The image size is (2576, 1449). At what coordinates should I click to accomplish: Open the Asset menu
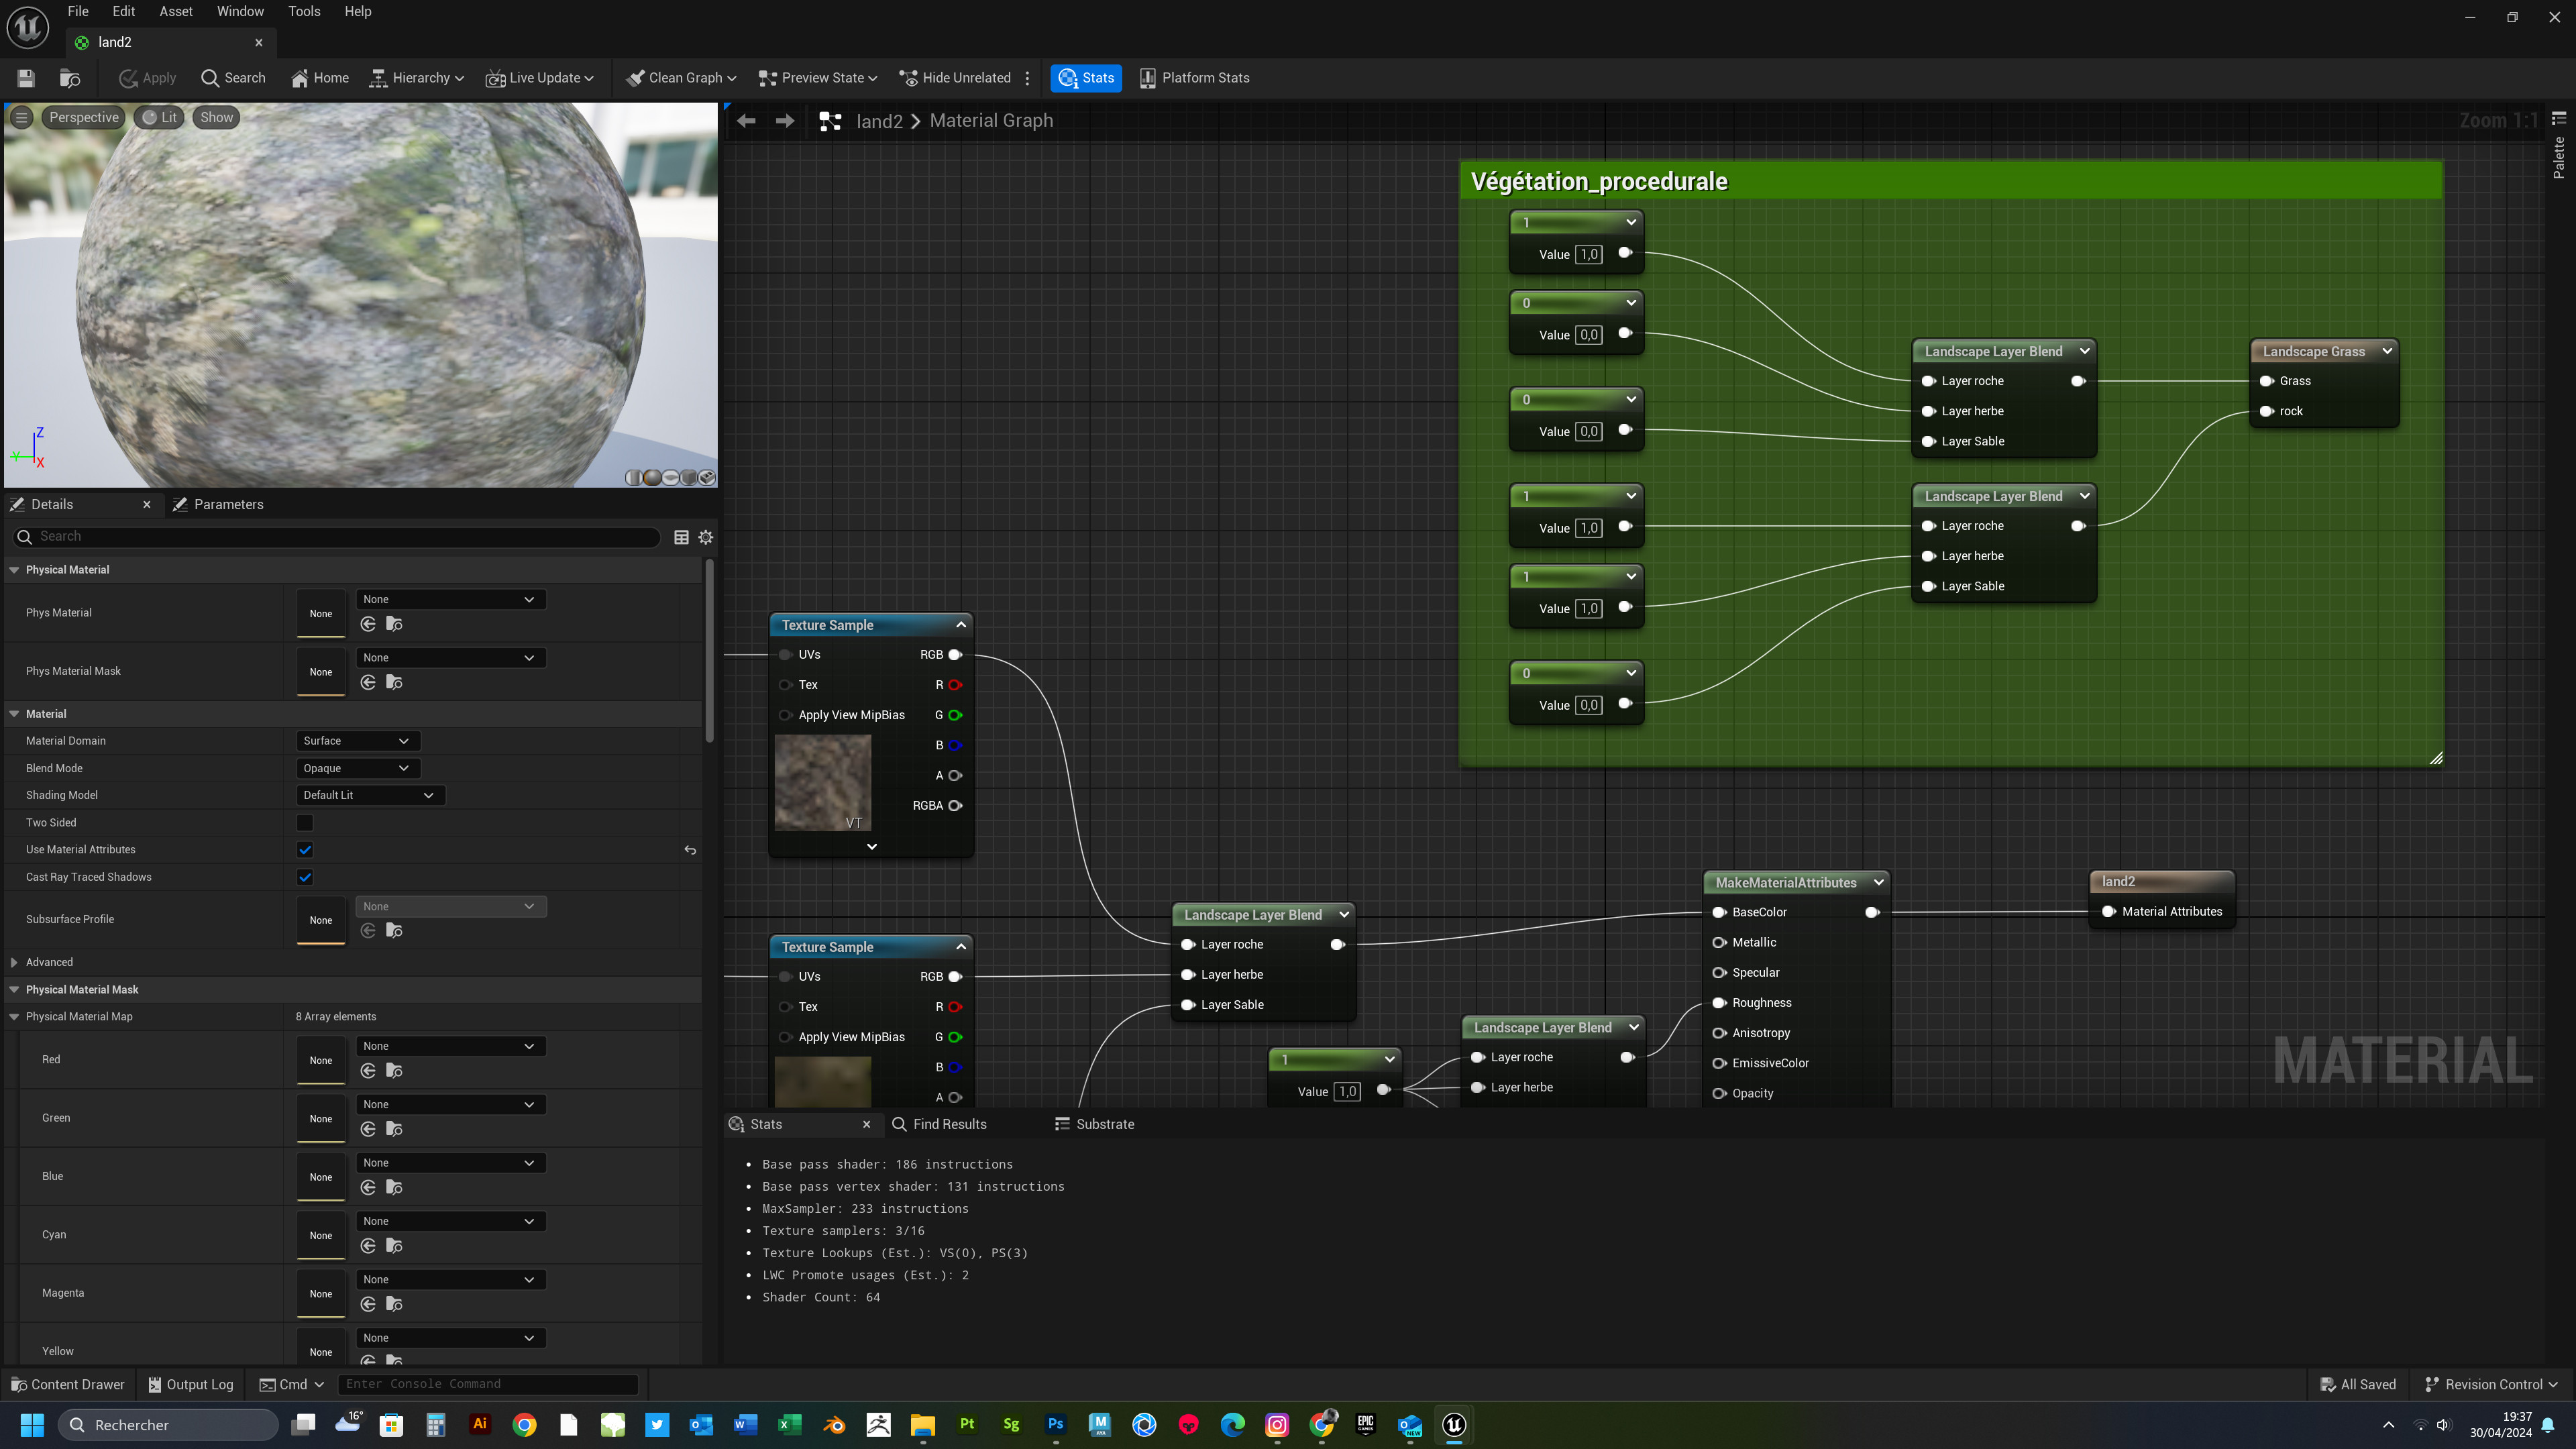point(176,11)
